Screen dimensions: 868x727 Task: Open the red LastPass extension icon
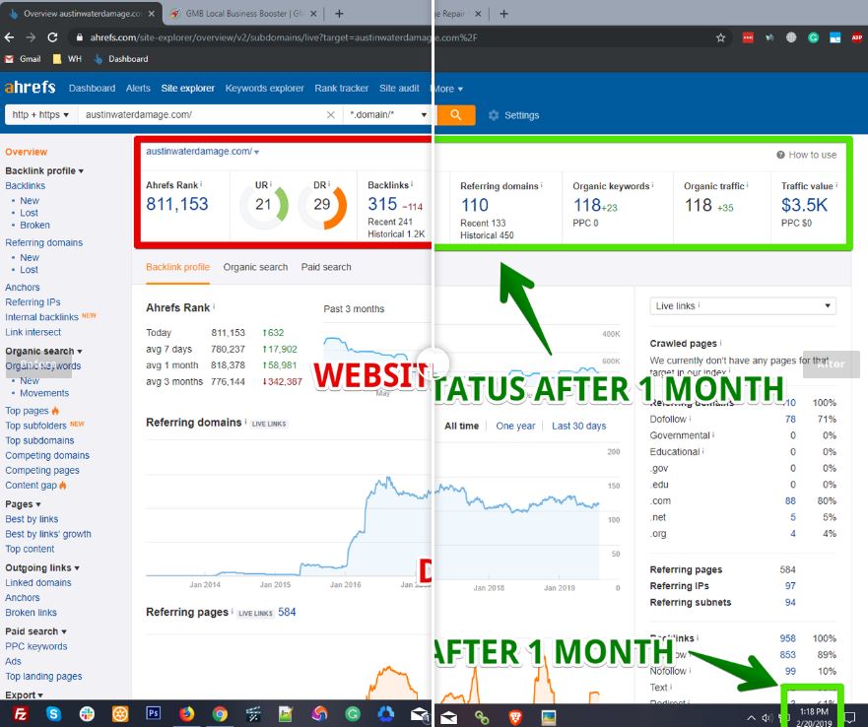pyautogui.click(x=748, y=37)
